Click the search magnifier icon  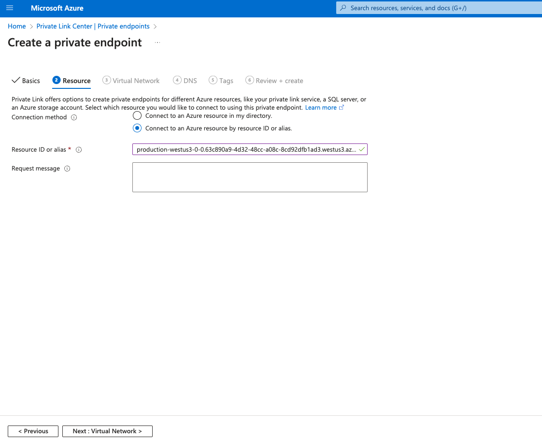(x=342, y=8)
